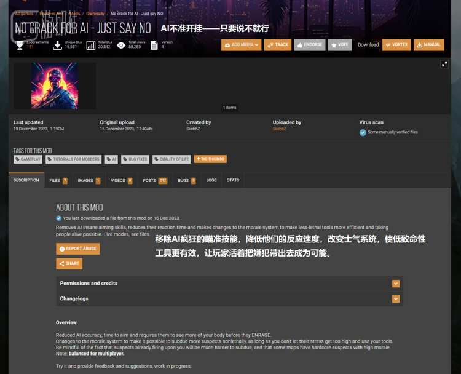Click the '1 items' gallery counter
Viewport: 461px width, 374px height.
point(230,108)
